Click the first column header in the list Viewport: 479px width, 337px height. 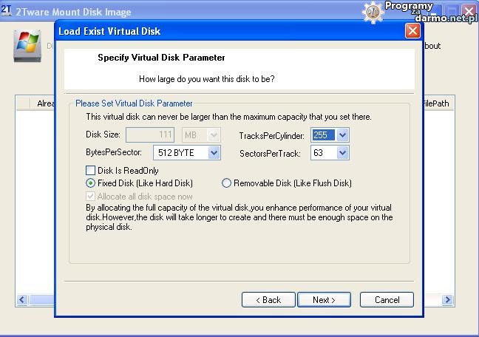point(22,103)
